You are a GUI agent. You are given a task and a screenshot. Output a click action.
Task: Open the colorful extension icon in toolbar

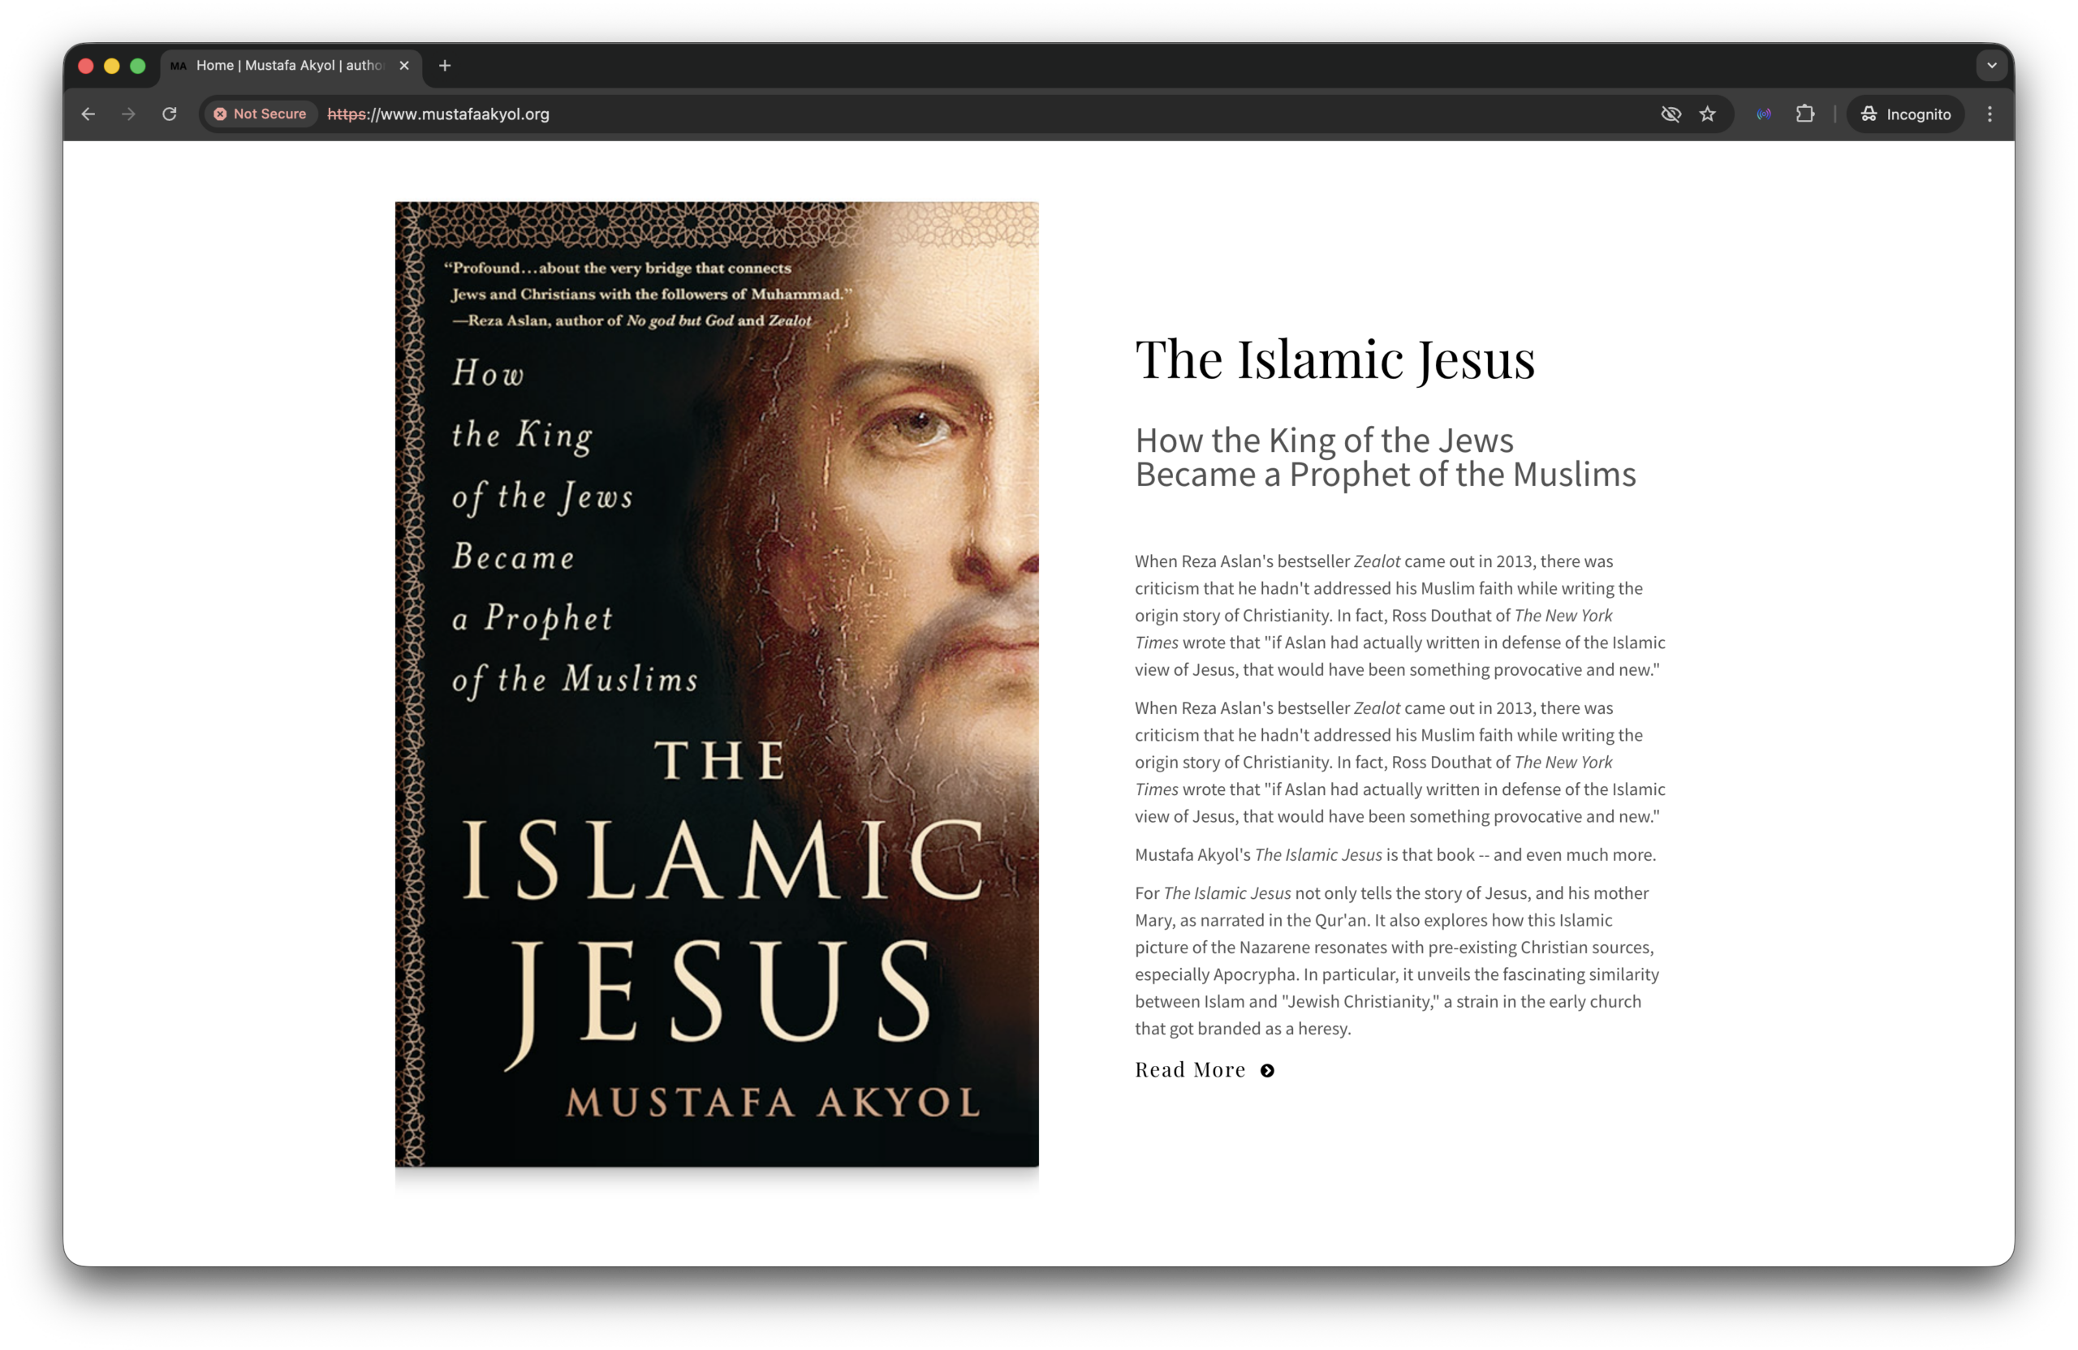coord(1764,114)
